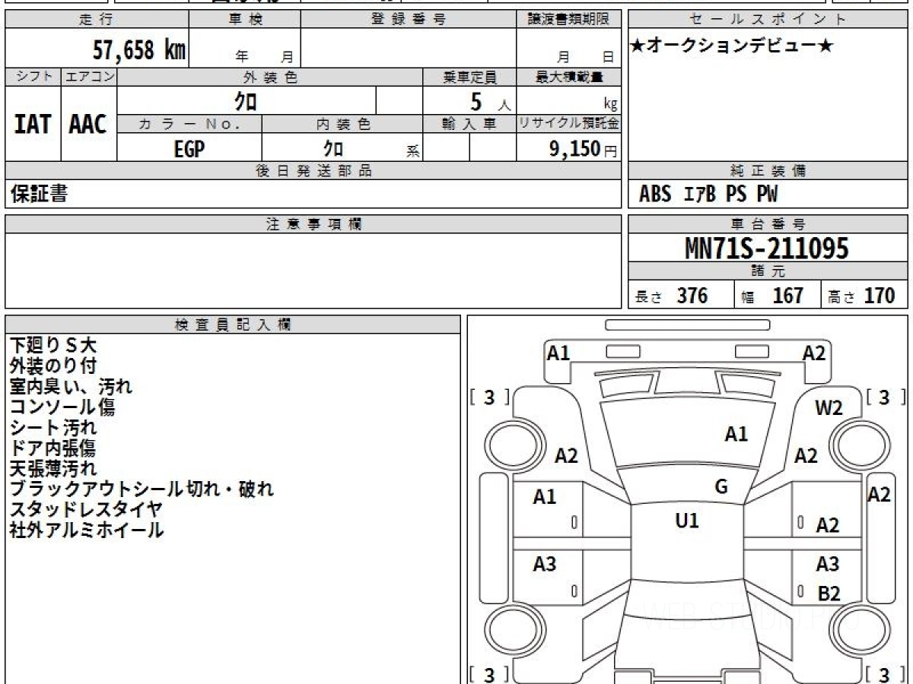The height and width of the screenshot is (684, 913).
Task: Click the シフト label
Action: coord(33,77)
